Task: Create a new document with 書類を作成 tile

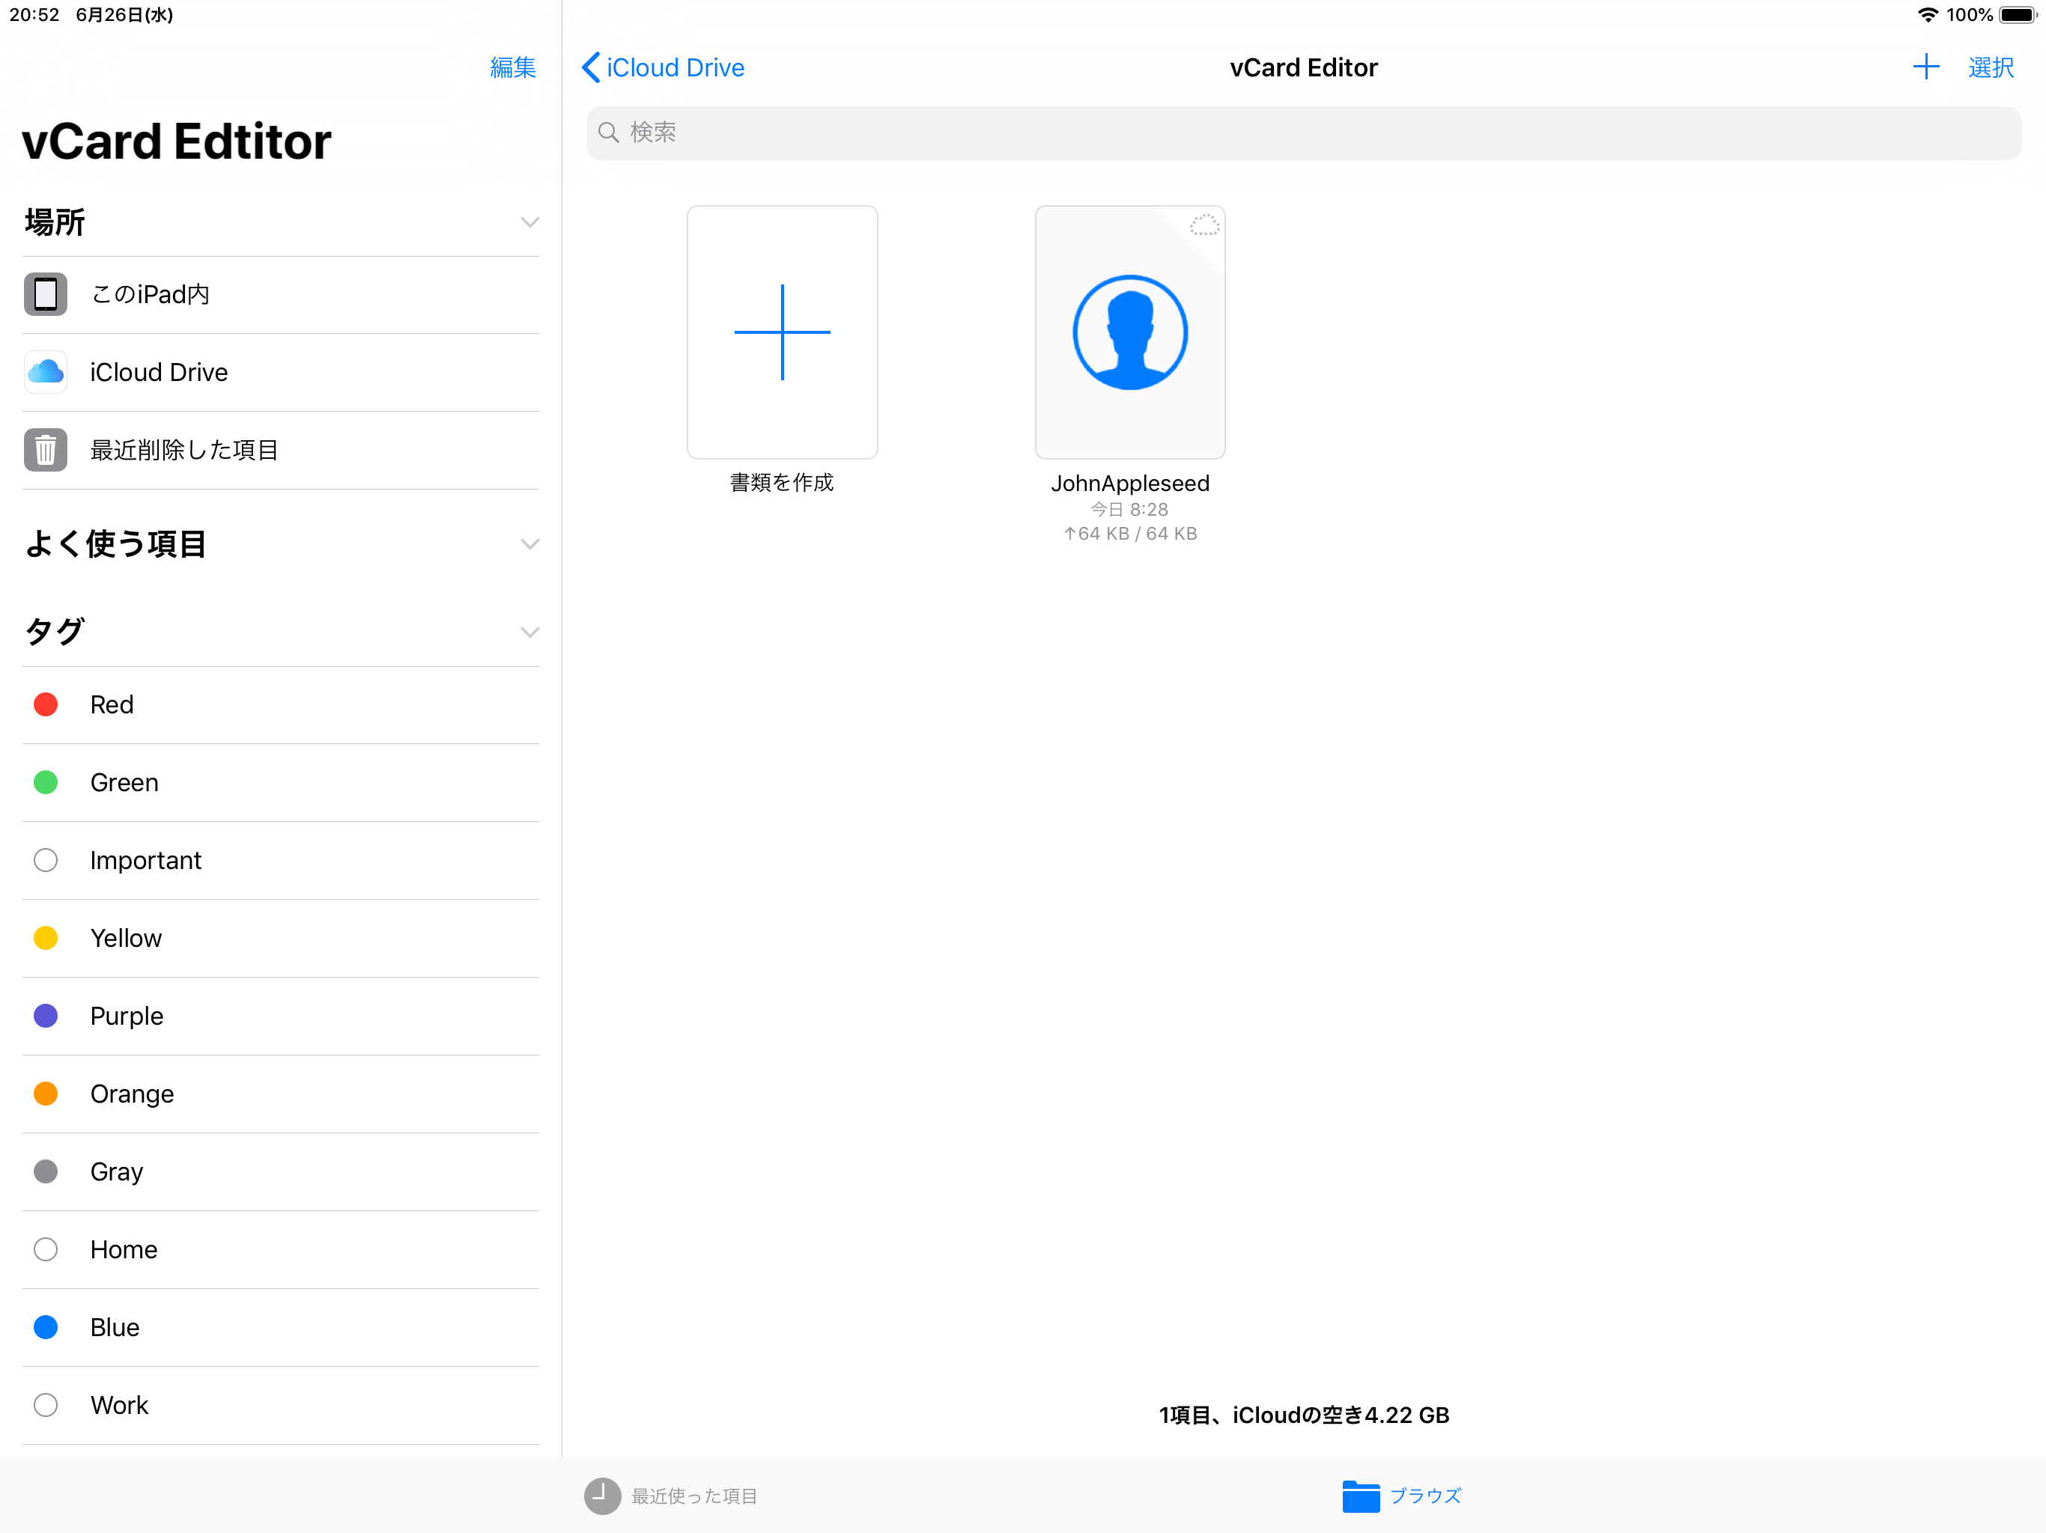Action: point(782,332)
